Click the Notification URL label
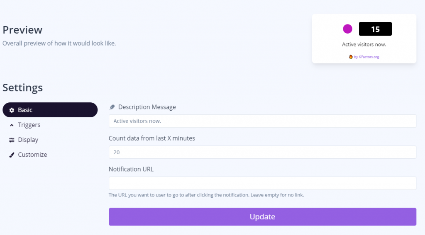Screen dimensions: 425x235 [x=131, y=169]
